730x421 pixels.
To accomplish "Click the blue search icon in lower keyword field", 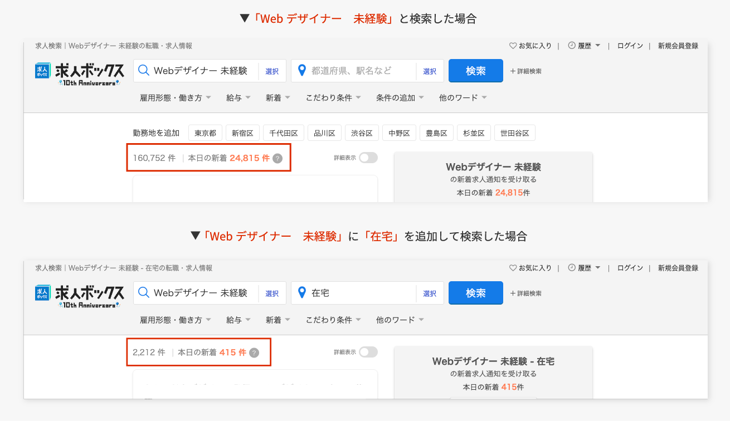I will point(144,292).
